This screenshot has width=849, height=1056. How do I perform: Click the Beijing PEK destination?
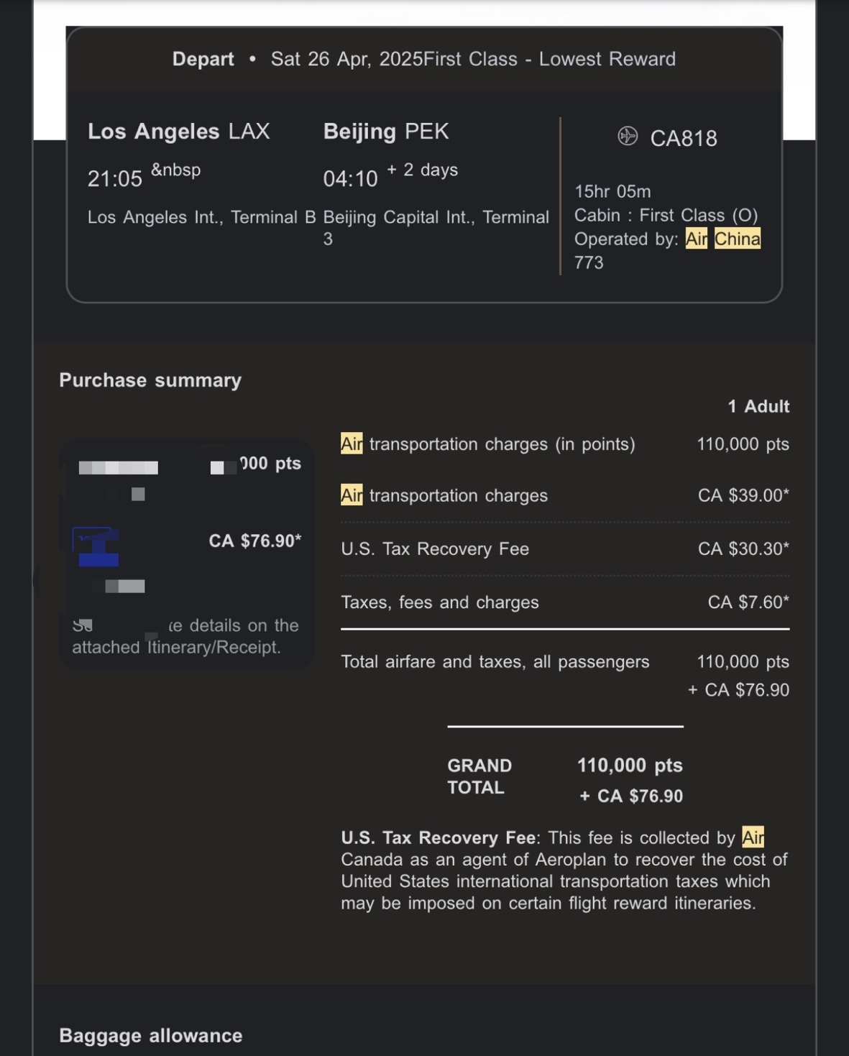(x=385, y=132)
